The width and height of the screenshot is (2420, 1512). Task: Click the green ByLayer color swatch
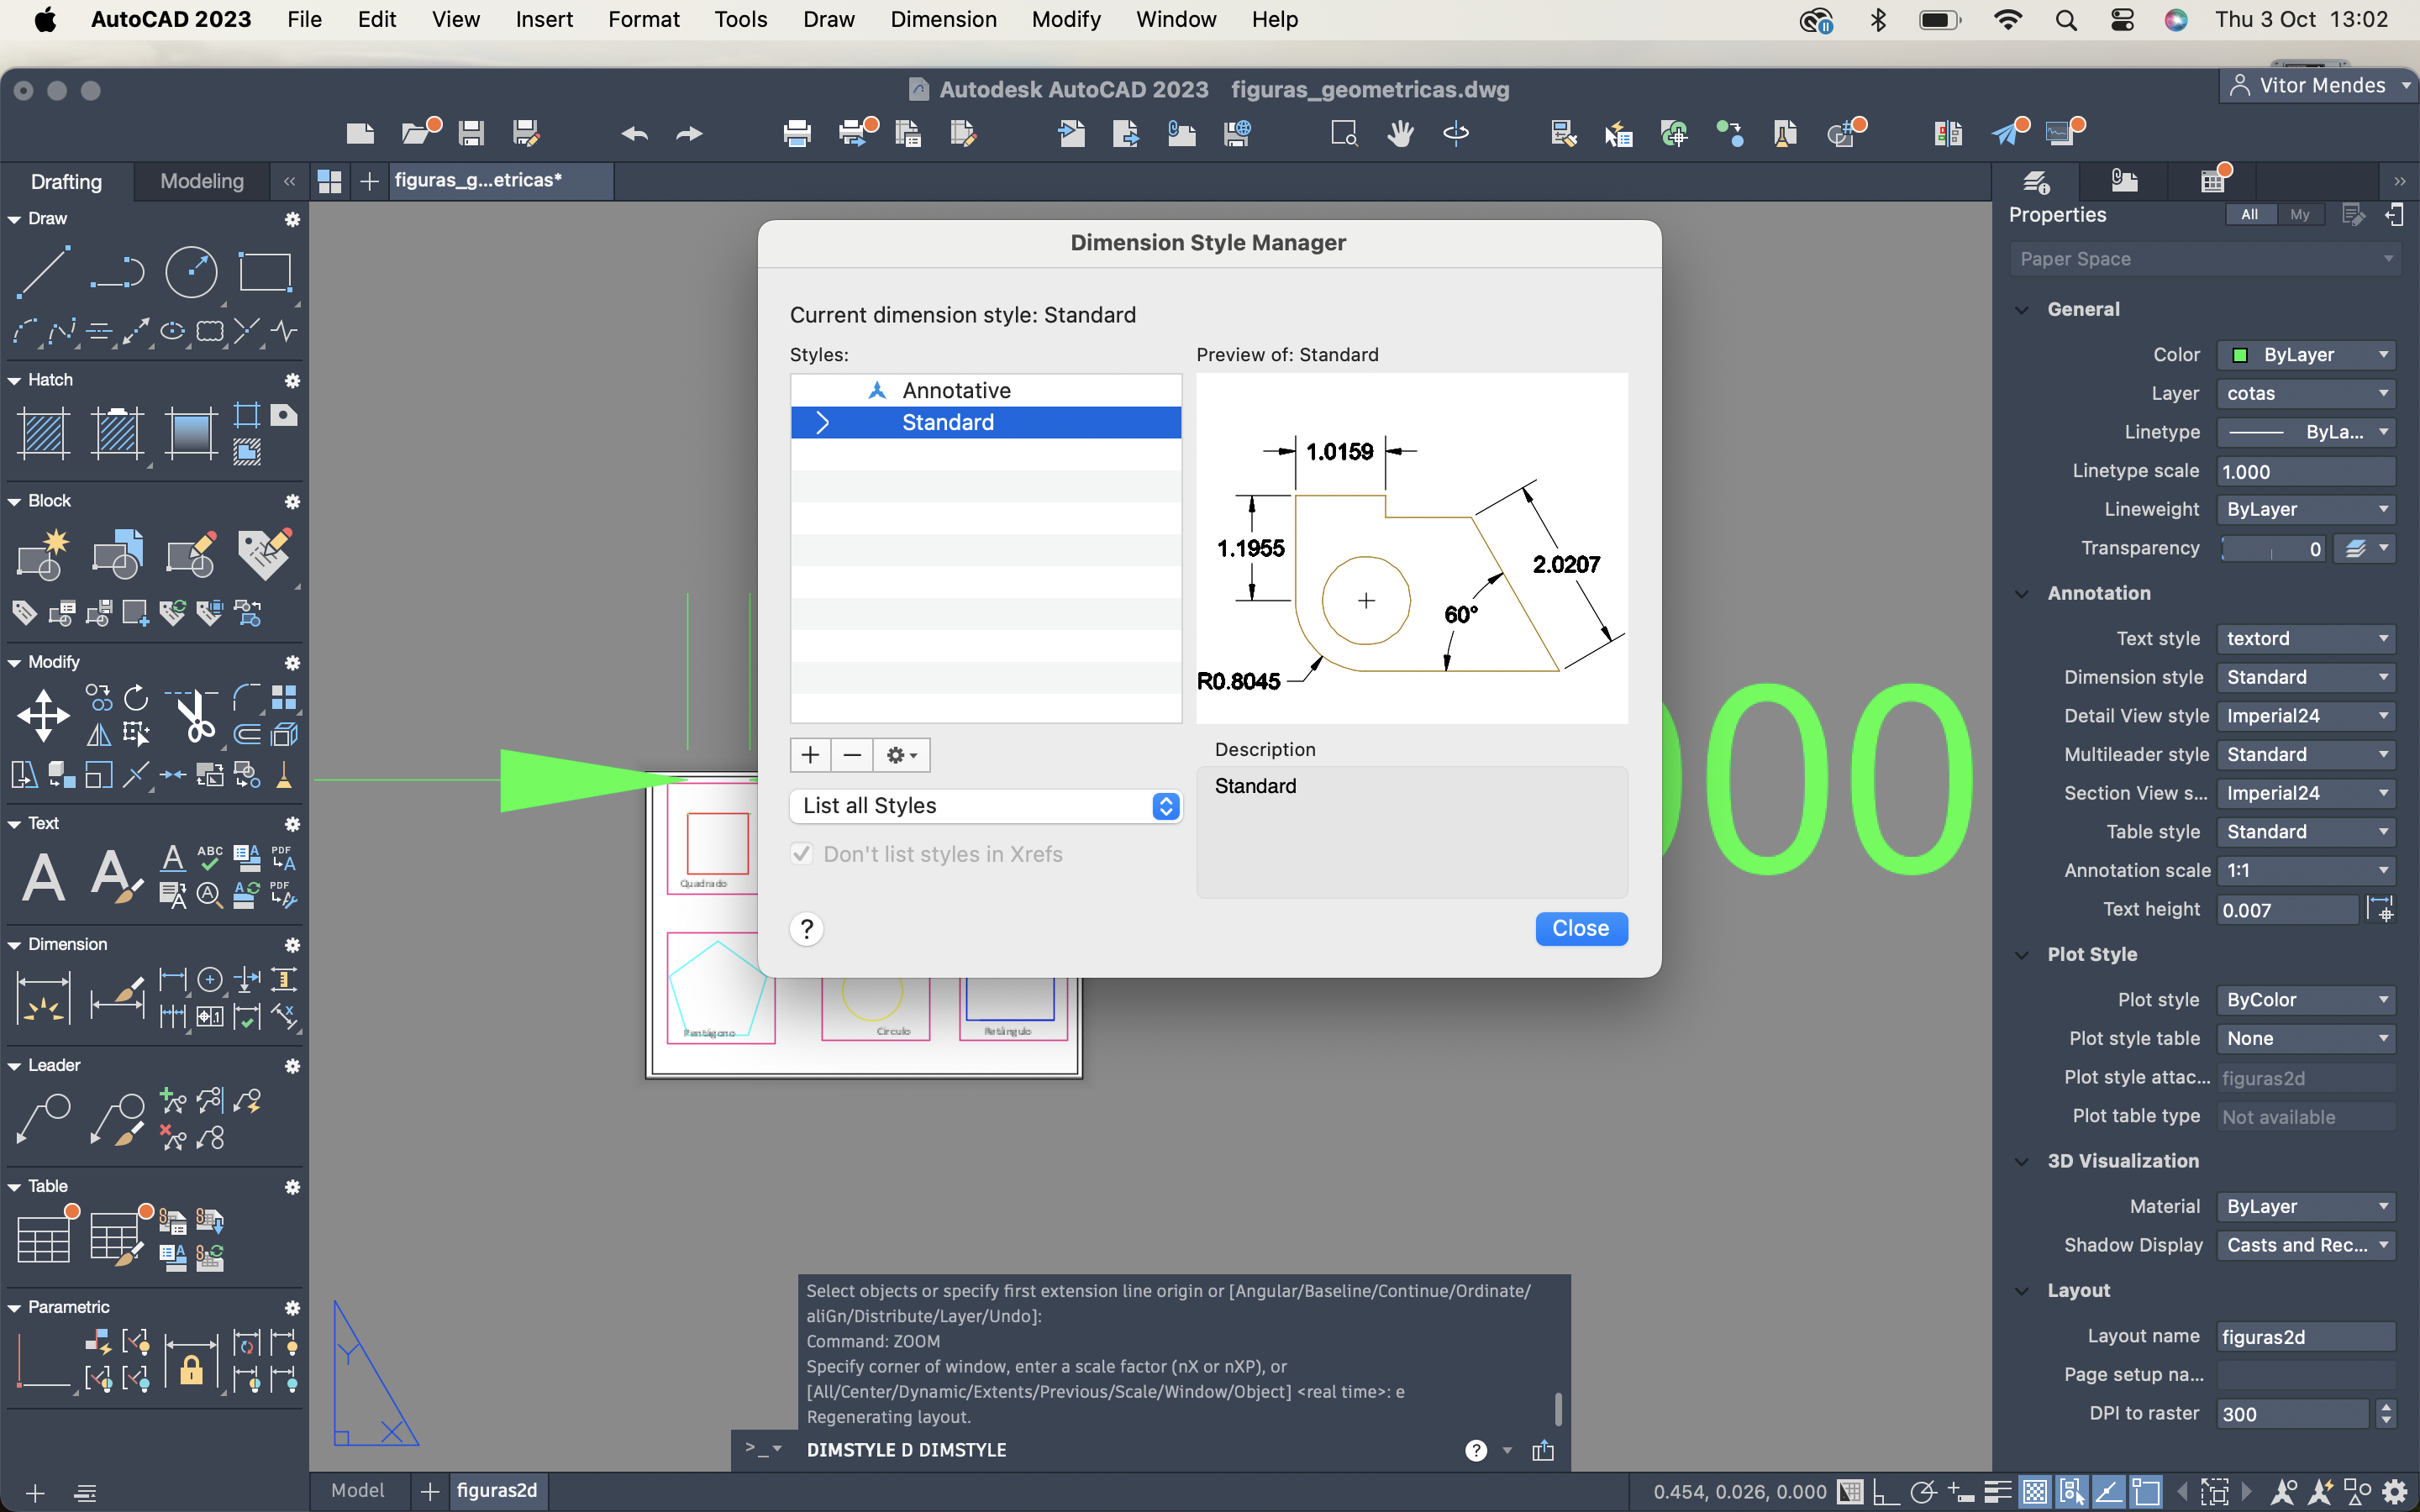[2241, 355]
